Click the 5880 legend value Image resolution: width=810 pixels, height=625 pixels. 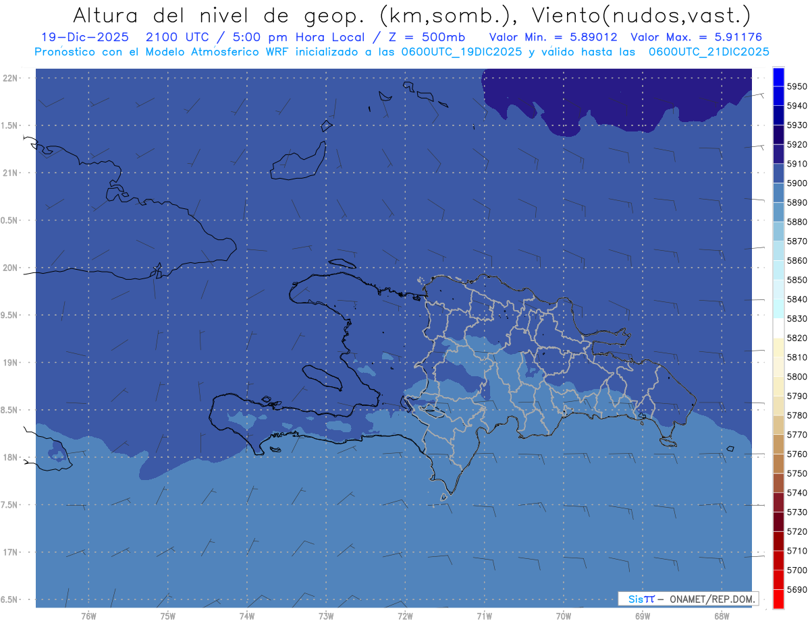click(796, 222)
